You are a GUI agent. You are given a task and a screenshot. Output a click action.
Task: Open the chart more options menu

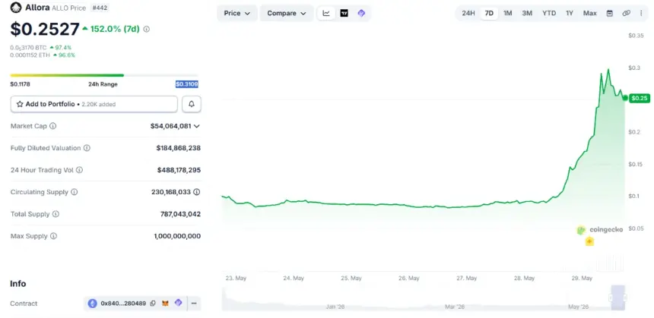click(x=641, y=14)
